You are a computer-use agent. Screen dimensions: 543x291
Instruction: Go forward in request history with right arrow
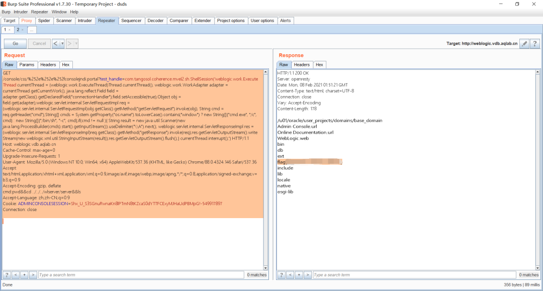[69, 44]
